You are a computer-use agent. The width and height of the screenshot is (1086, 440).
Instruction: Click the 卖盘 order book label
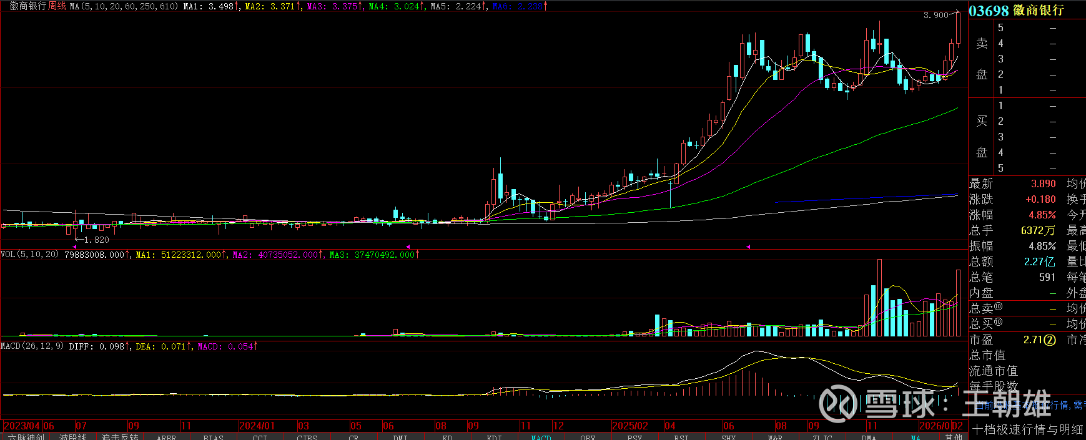tap(982, 59)
